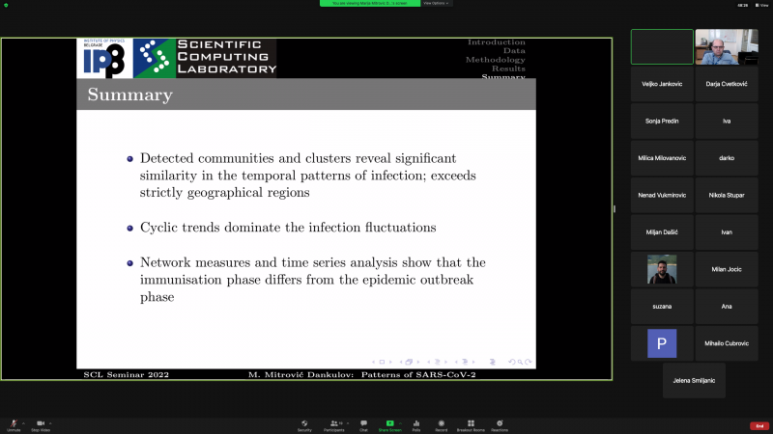773x434 pixels.
Task: Click the beamer slide box icon
Action: click(x=382, y=363)
